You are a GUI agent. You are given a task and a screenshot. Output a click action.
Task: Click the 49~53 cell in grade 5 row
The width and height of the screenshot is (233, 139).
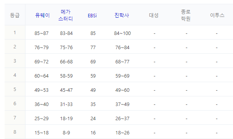point(41,90)
